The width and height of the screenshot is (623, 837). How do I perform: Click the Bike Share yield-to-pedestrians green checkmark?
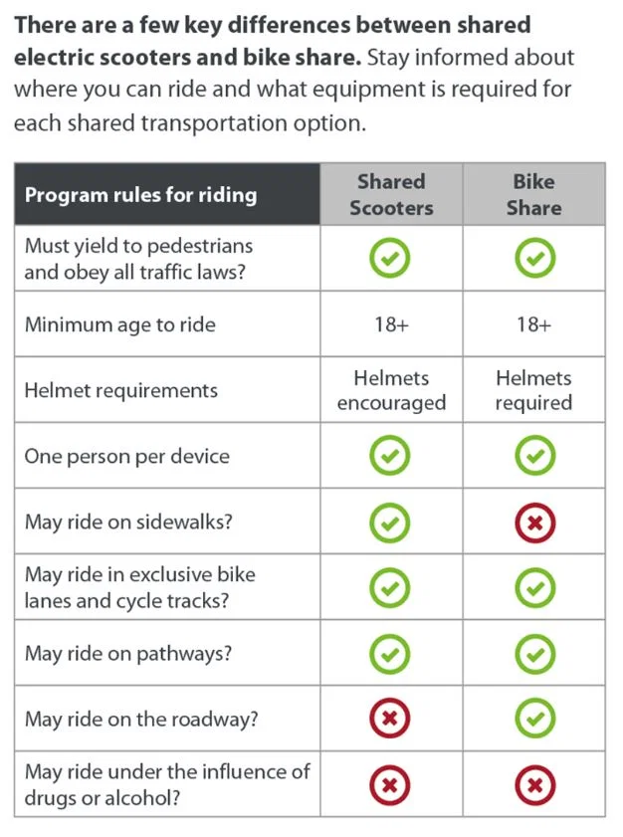[533, 259]
